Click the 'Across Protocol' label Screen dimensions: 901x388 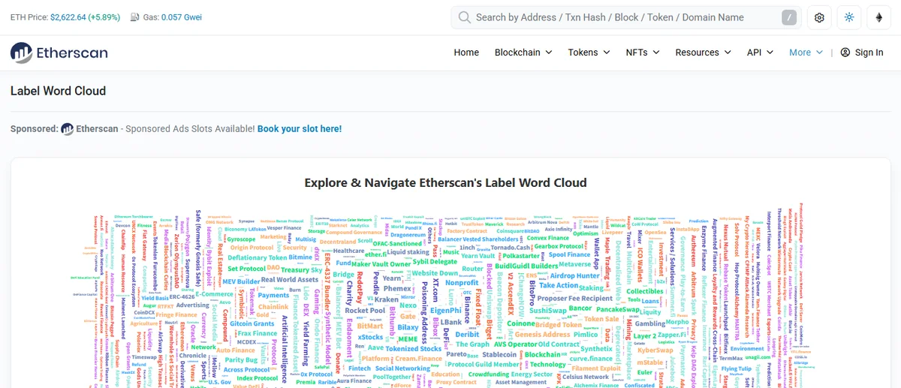click(x=245, y=370)
